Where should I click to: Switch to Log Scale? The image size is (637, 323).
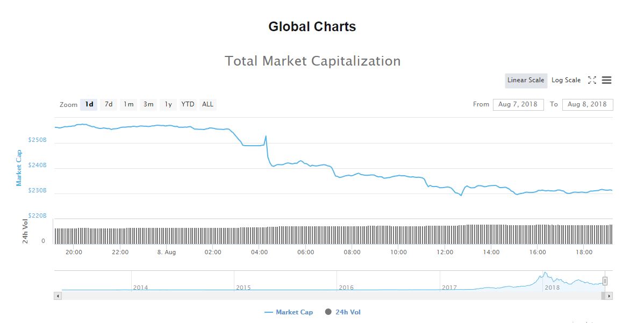point(566,80)
